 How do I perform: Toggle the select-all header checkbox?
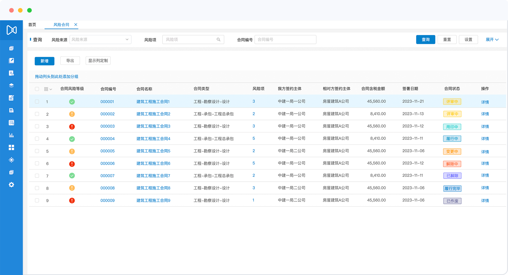click(37, 89)
